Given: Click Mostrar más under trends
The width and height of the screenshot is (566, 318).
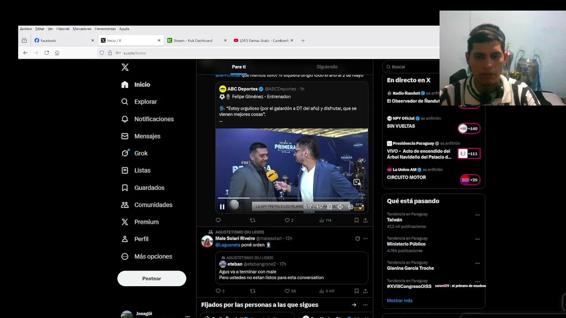Looking at the screenshot, I should 399,300.
